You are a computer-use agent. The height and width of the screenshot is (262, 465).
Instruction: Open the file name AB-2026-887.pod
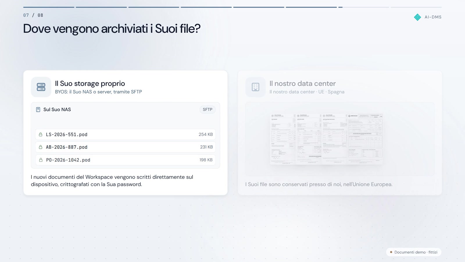[67, 147]
